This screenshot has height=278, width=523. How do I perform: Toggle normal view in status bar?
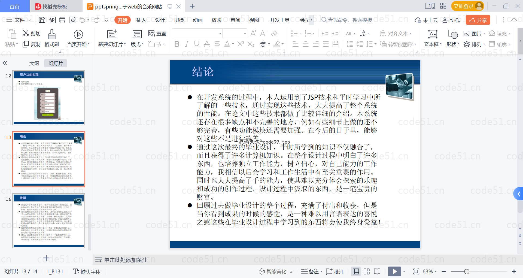356,271
